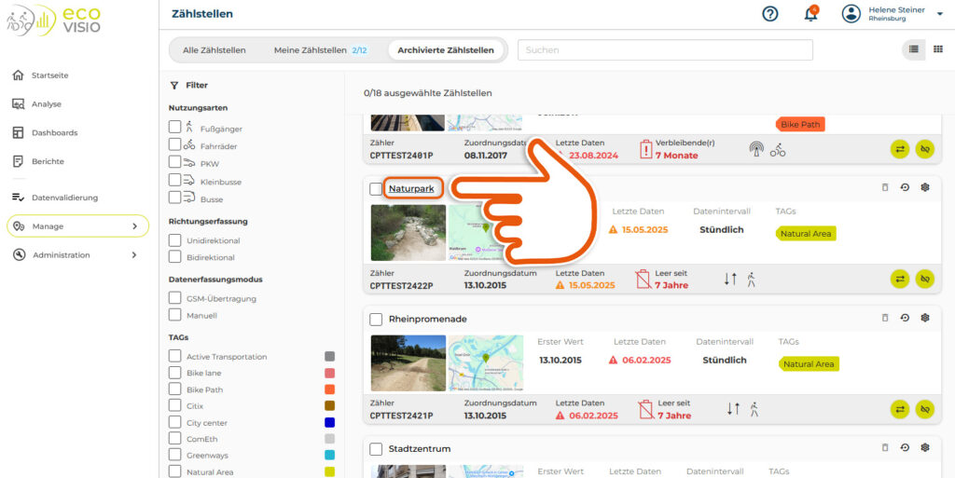The image size is (955, 478).
Task: Select the Naturpark card checkbox
Action: (376, 189)
